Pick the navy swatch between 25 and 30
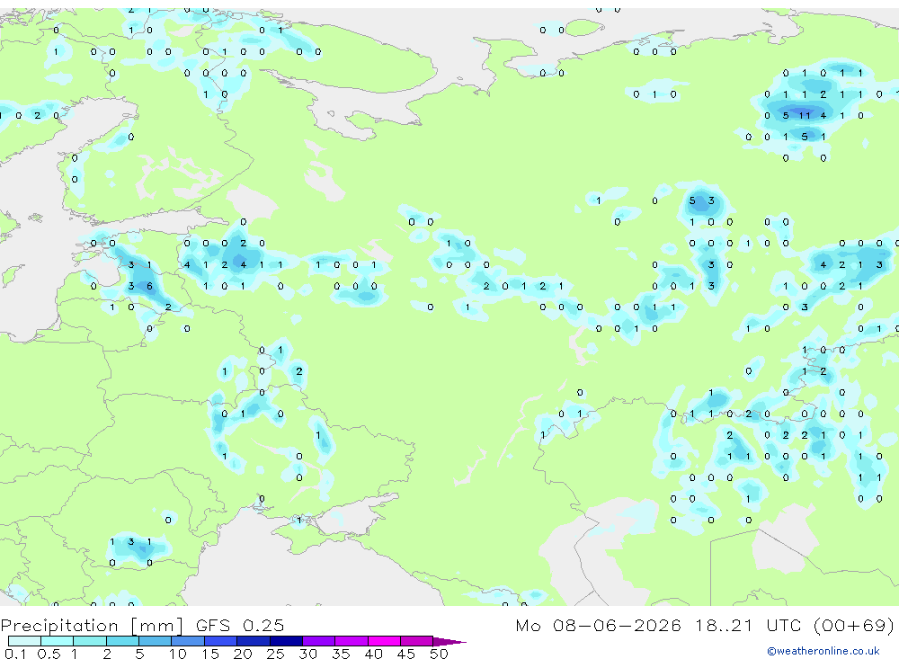899x659 pixels. [286, 641]
